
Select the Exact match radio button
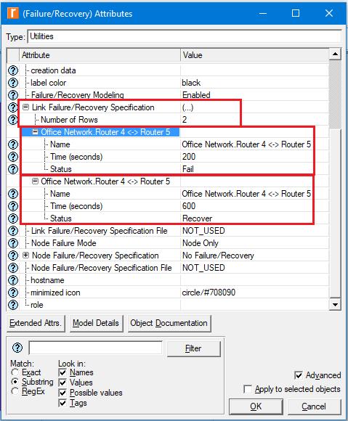point(15,372)
